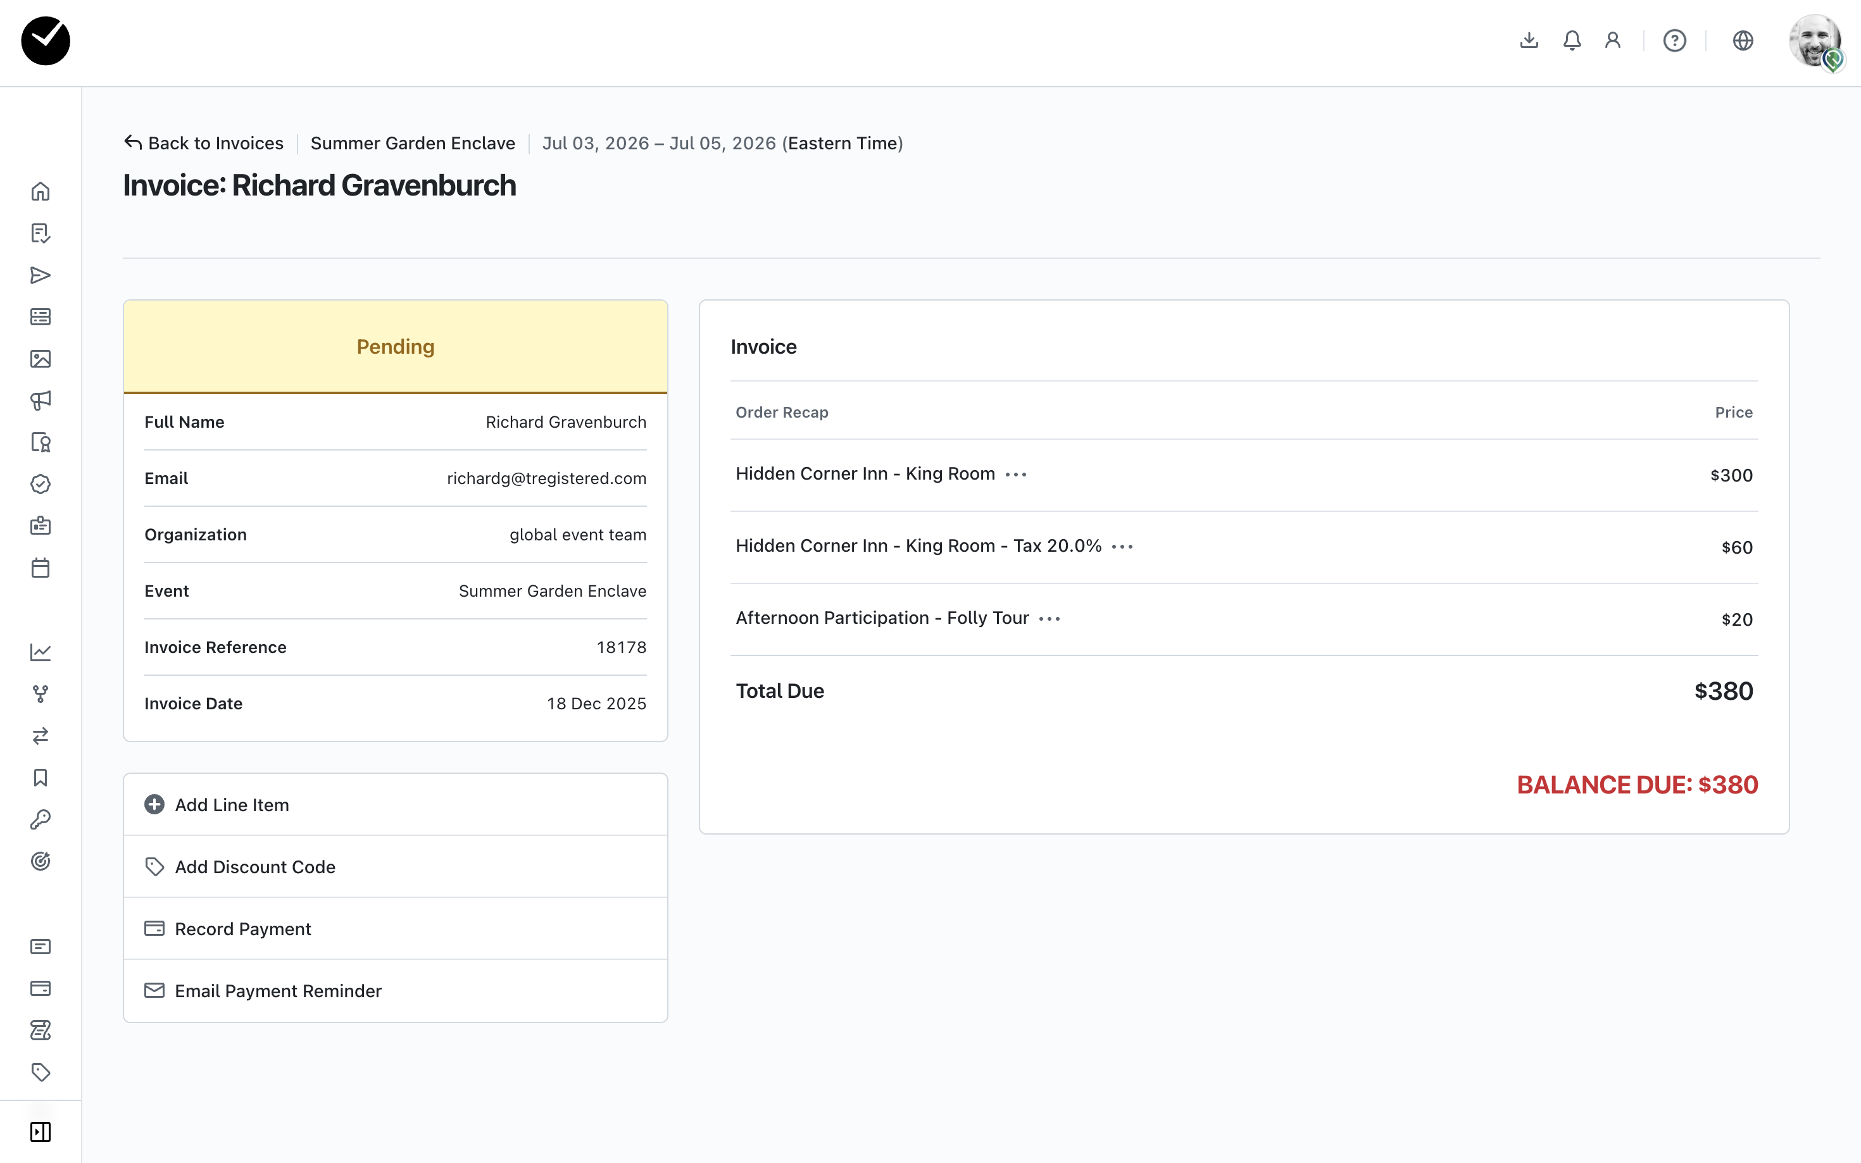This screenshot has width=1861, height=1163.
Task: Open the megaphone announcements sidebar icon
Action: [41, 400]
